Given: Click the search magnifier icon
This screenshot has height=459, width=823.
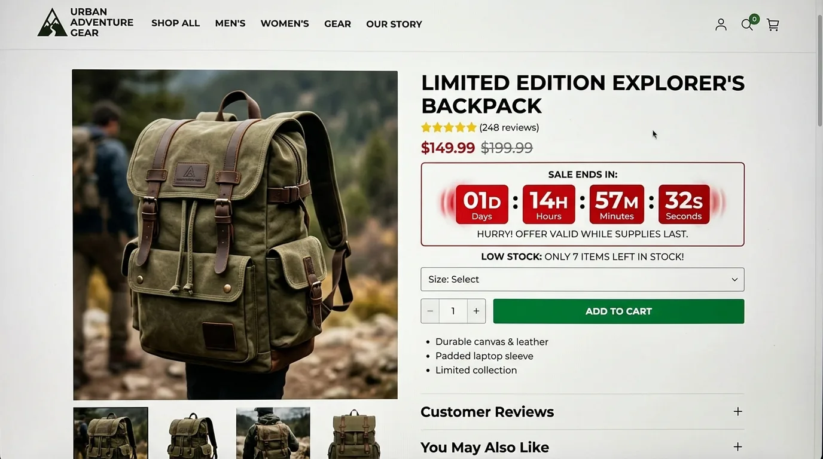Looking at the screenshot, I should pyautogui.click(x=746, y=25).
